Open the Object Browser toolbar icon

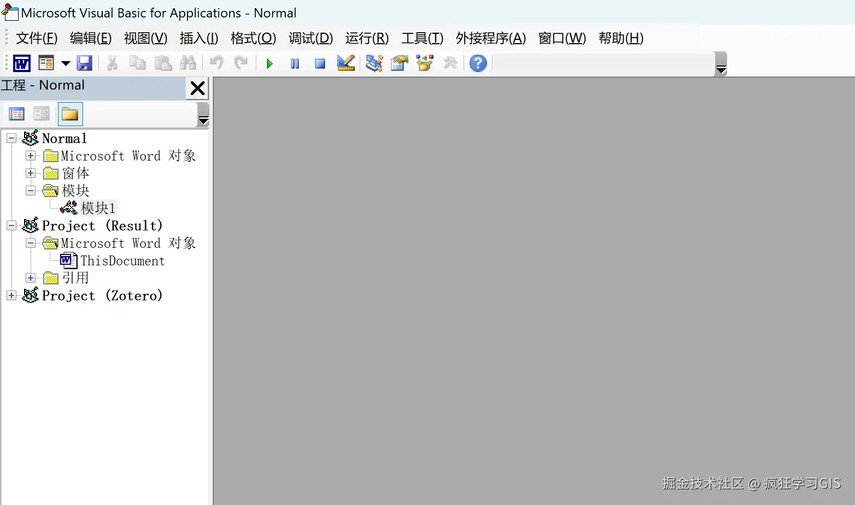(425, 63)
